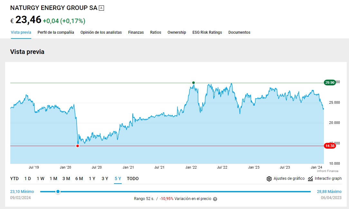Click the Interactiv graph chart icon
The width and height of the screenshot is (349, 209).
pos(310,179)
